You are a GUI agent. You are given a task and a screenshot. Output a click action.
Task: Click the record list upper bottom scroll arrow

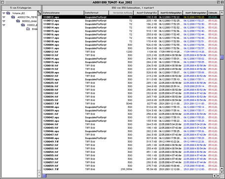(x=222, y=169)
